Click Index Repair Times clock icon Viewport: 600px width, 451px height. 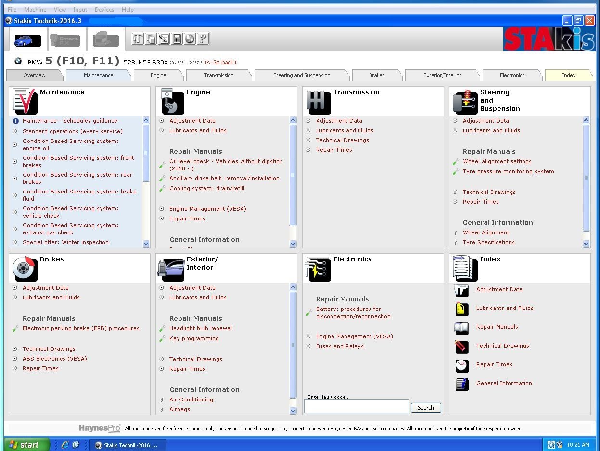click(461, 365)
